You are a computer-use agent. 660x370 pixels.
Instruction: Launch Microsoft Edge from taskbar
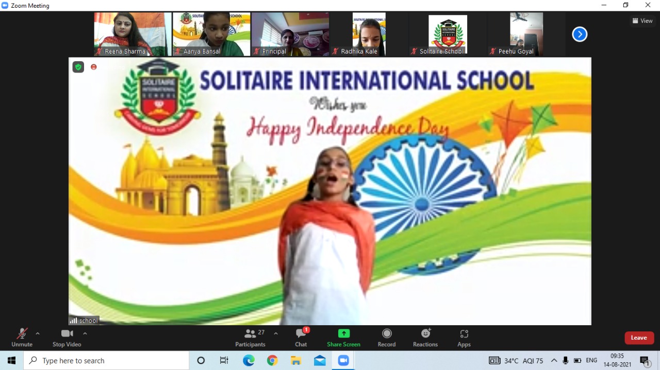pos(249,361)
